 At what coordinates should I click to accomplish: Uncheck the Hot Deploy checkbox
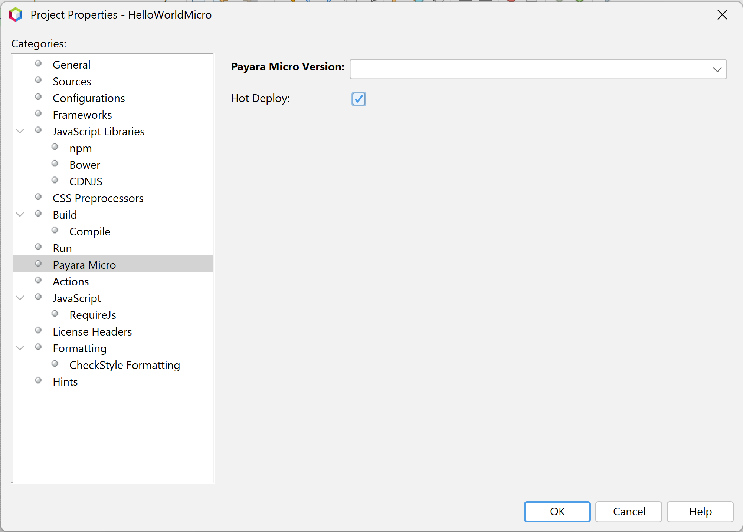pyautogui.click(x=359, y=99)
